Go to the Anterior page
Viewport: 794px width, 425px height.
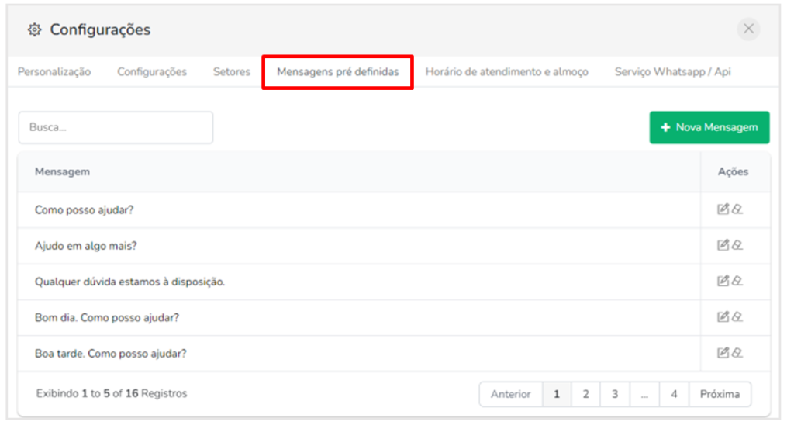point(510,394)
